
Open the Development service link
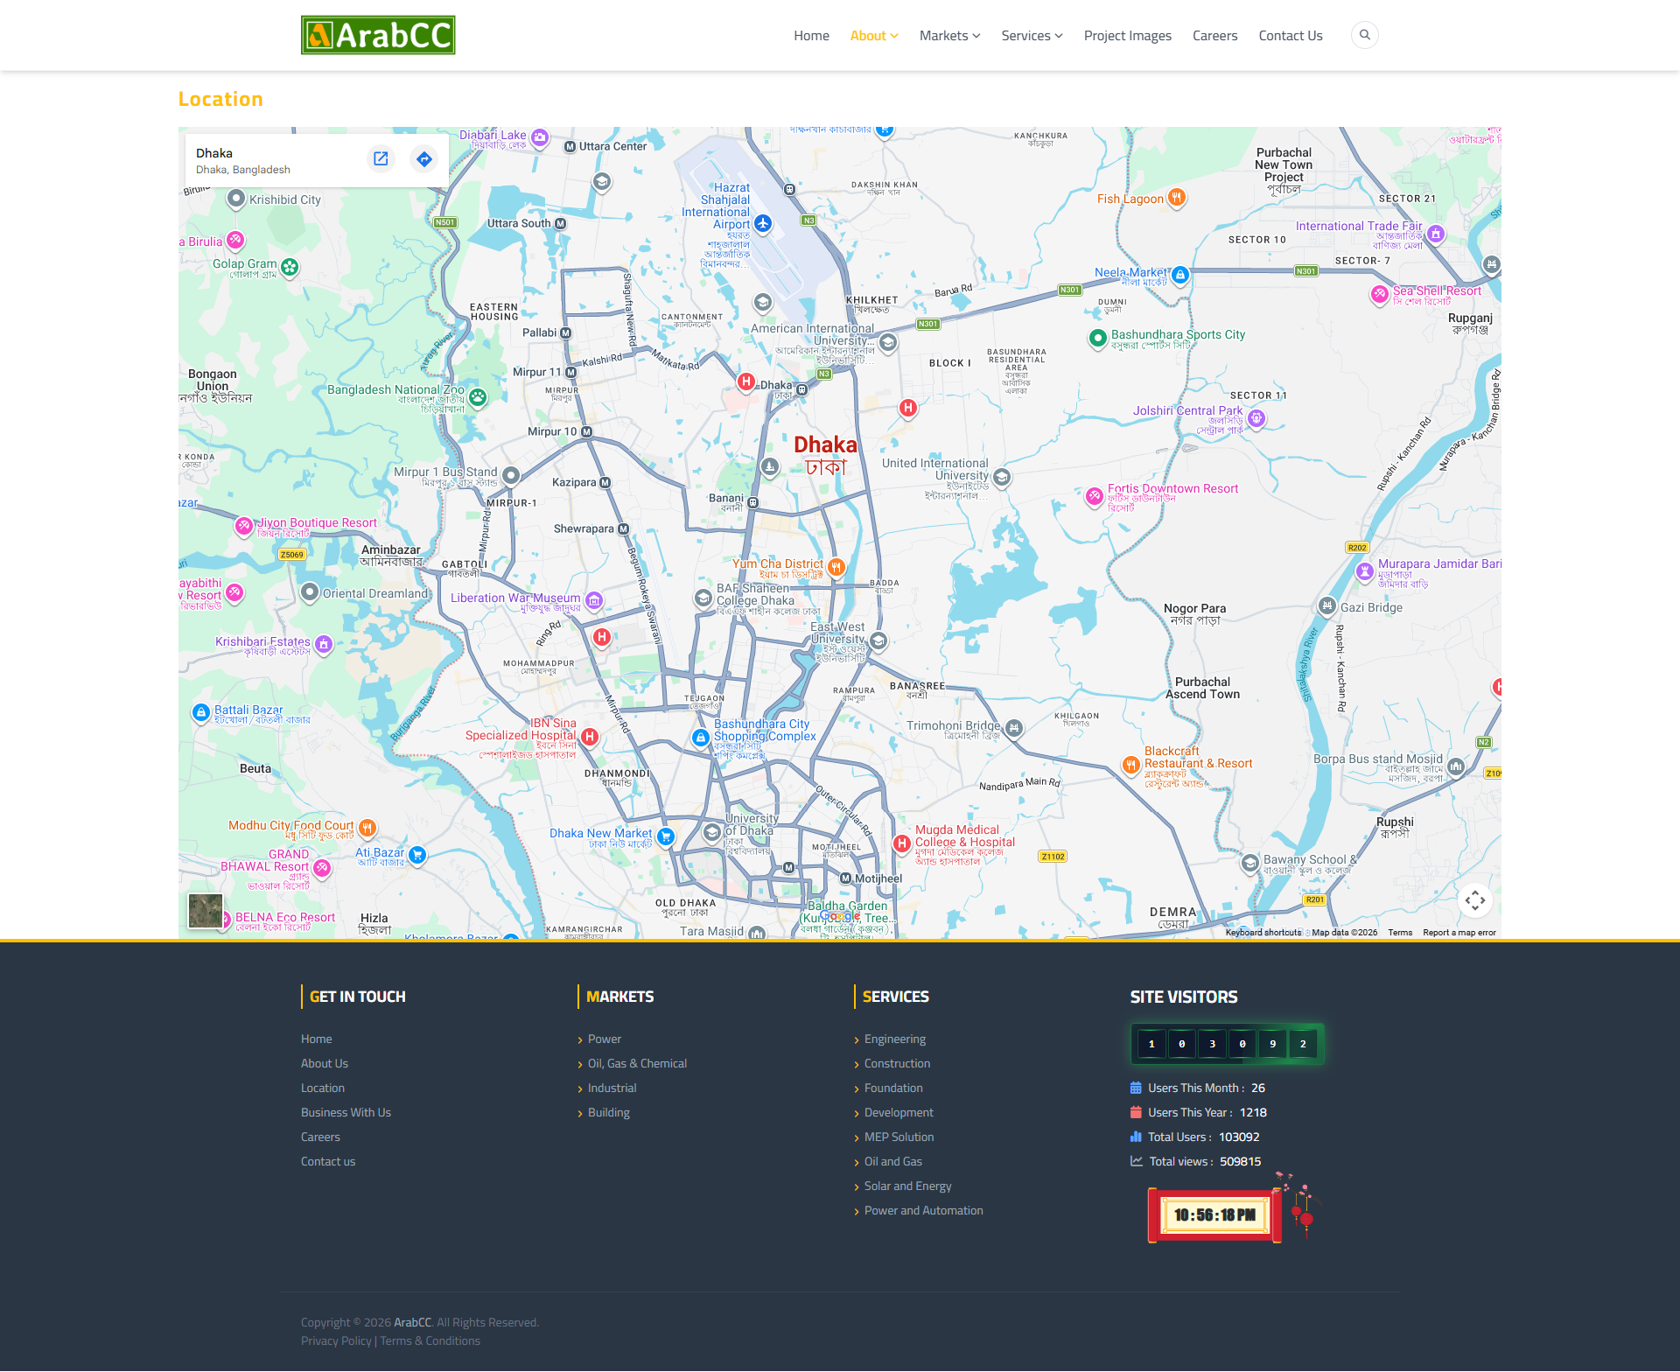[899, 1113]
